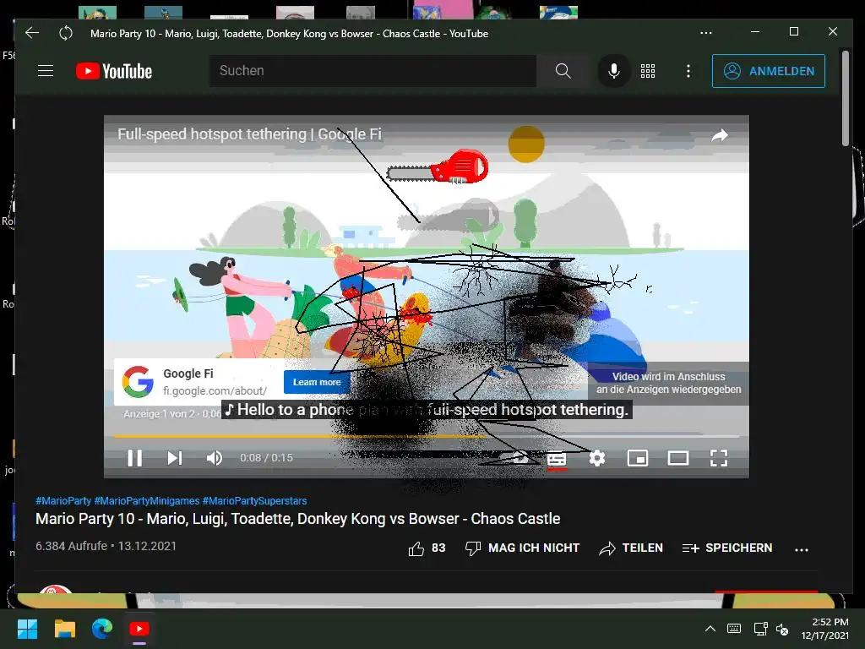Select YouTube app in taskbar

[x=139, y=629]
